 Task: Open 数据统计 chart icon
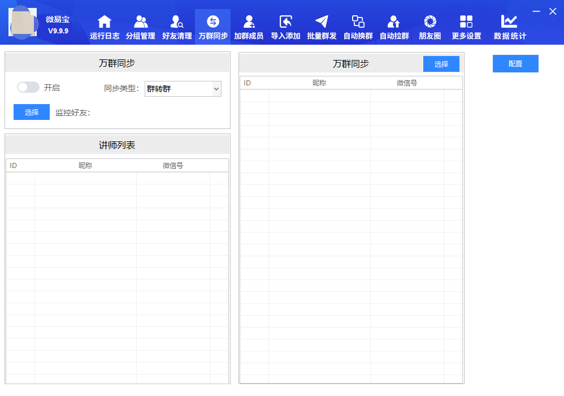[x=509, y=22]
